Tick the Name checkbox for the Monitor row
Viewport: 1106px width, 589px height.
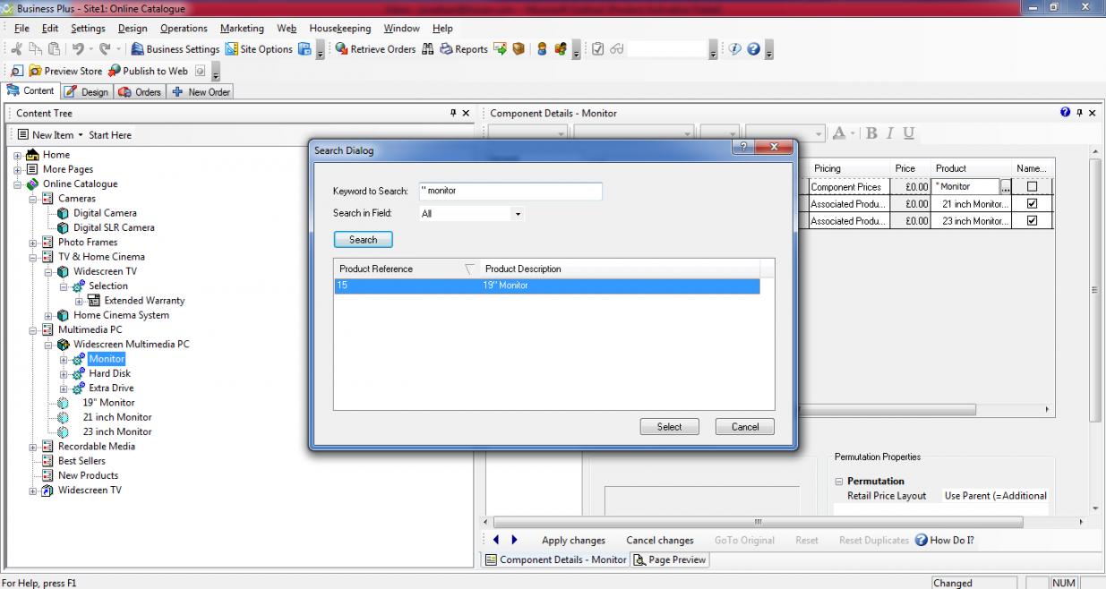pos(1032,187)
